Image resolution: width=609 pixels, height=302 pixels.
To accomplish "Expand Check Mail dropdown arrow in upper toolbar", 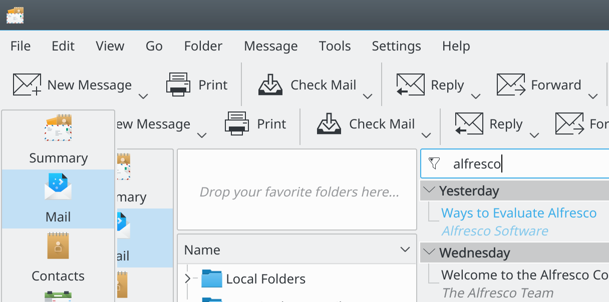I will [x=368, y=96].
